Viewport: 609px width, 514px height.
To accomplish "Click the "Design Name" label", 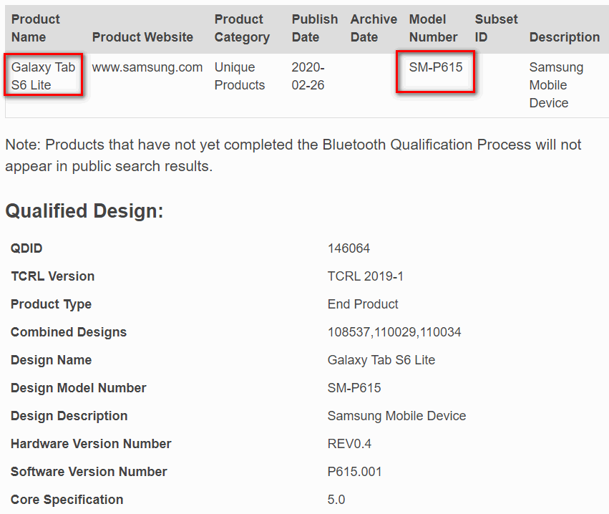I will click(x=51, y=360).
